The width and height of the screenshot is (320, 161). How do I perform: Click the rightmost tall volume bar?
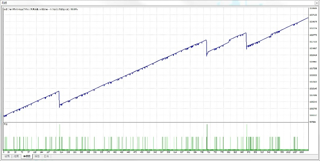coord(246,137)
